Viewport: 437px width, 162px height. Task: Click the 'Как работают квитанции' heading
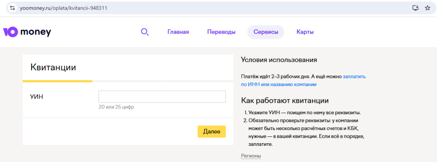coord(285,101)
